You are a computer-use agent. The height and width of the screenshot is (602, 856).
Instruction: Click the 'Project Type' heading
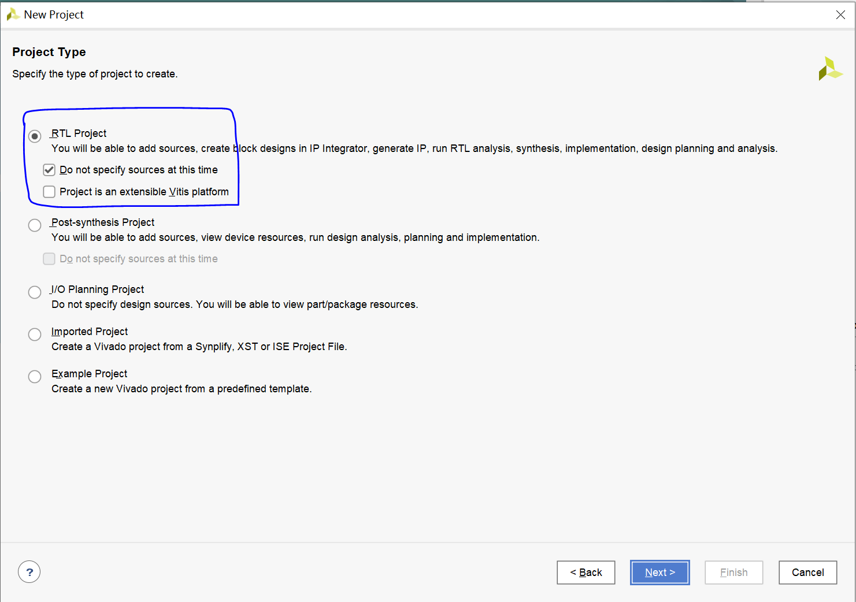click(x=49, y=52)
